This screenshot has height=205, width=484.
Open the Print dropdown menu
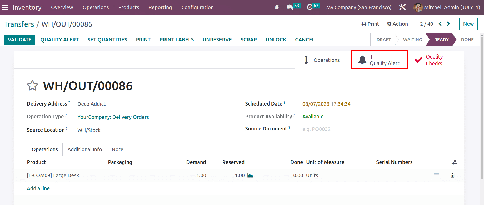tap(370, 24)
